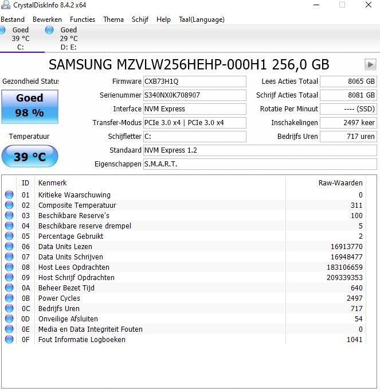Close the CrystalDiskInfo window
This screenshot has height=392, width=380.
click(369, 5)
